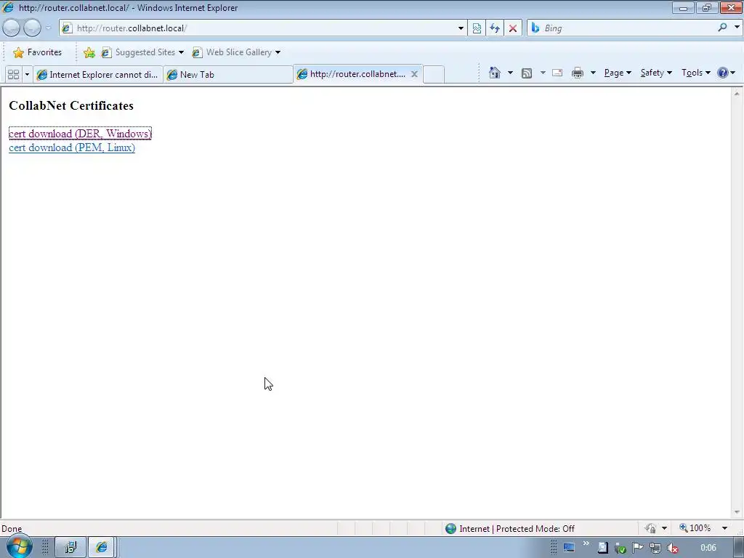Click the status bar 100% zoom button
Screen dimensions: 744x558
695,528
